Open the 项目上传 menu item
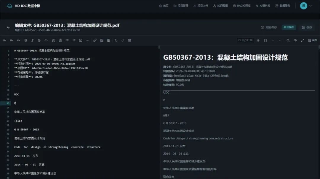Viewport: 320px width, 179px height. [x=201, y=6]
